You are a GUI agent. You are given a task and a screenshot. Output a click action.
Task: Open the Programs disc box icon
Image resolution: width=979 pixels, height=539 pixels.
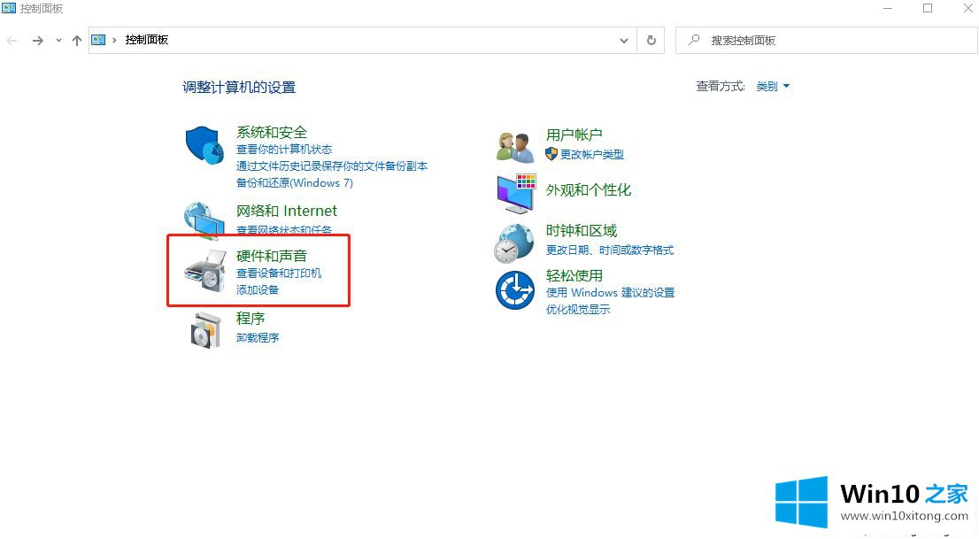click(x=205, y=330)
